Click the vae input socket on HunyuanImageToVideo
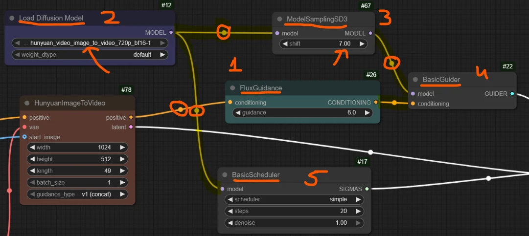The height and width of the screenshot is (236, 529). point(24,127)
